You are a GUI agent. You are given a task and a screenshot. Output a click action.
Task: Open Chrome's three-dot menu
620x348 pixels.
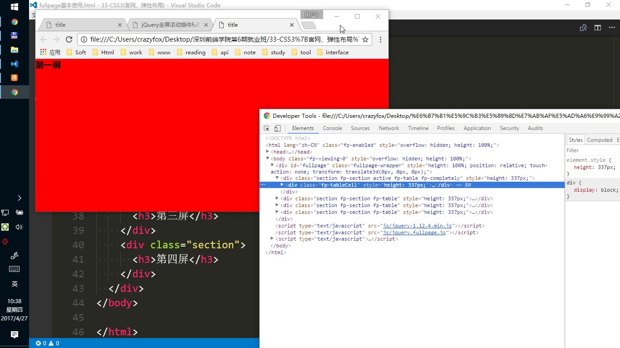(x=380, y=39)
